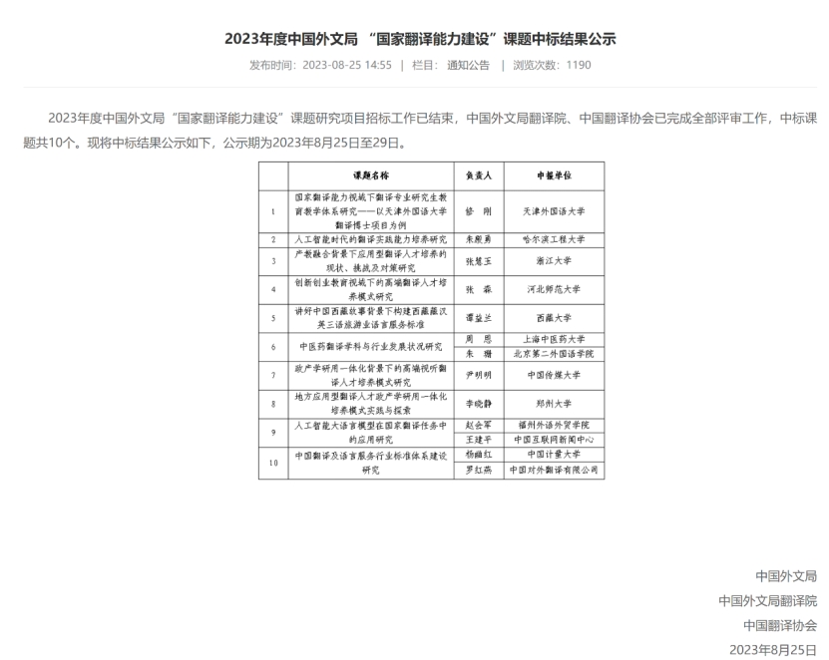The height and width of the screenshot is (660, 829).
Task: Click the 中国外文局翻译院 signature line
Action: pos(767,601)
